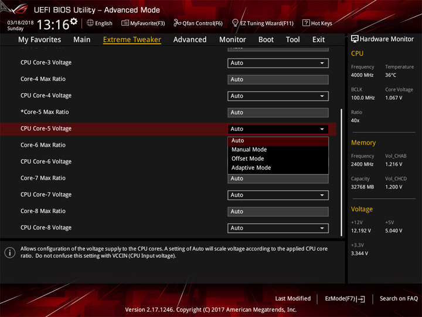Click the Last Modified button
The width and height of the screenshot is (422, 317).
293,299
